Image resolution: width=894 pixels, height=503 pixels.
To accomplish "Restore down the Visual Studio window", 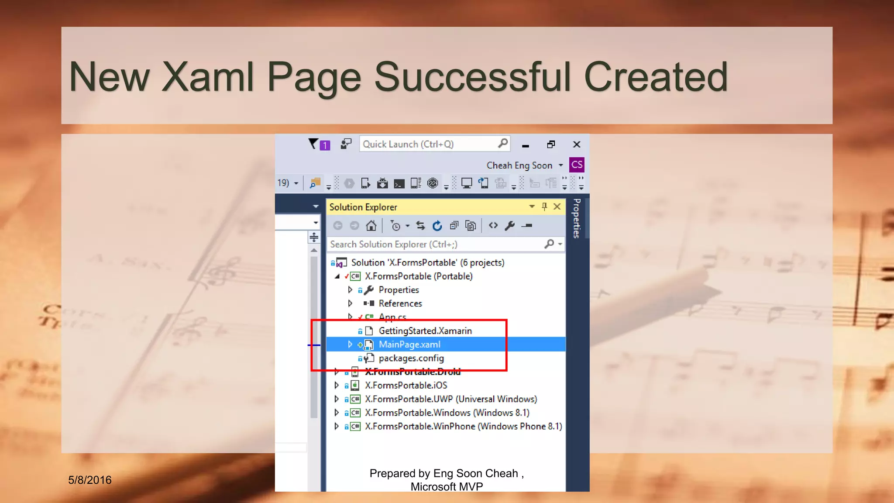I will 551,144.
